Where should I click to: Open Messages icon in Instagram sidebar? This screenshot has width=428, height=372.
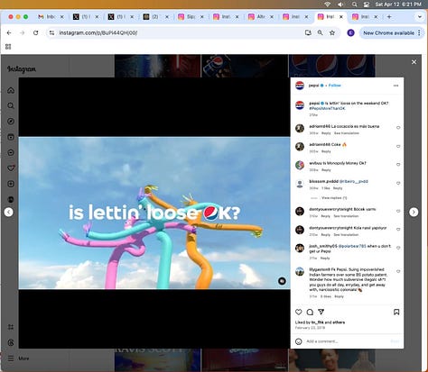pos(11,152)
